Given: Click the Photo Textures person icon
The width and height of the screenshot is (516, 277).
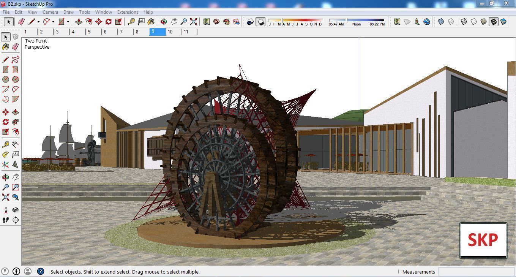Looking at the screenshot, I should click(x=417, y=22).
